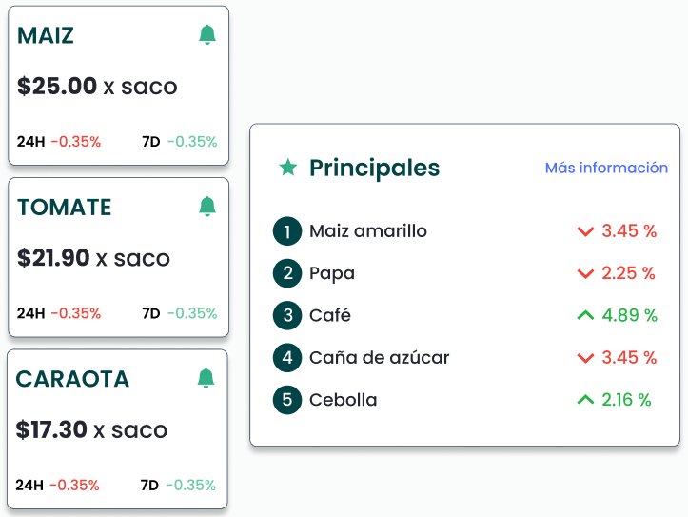Select Caña de azúcar in the list
Viewport: 688px width, 517px height.
379,358
